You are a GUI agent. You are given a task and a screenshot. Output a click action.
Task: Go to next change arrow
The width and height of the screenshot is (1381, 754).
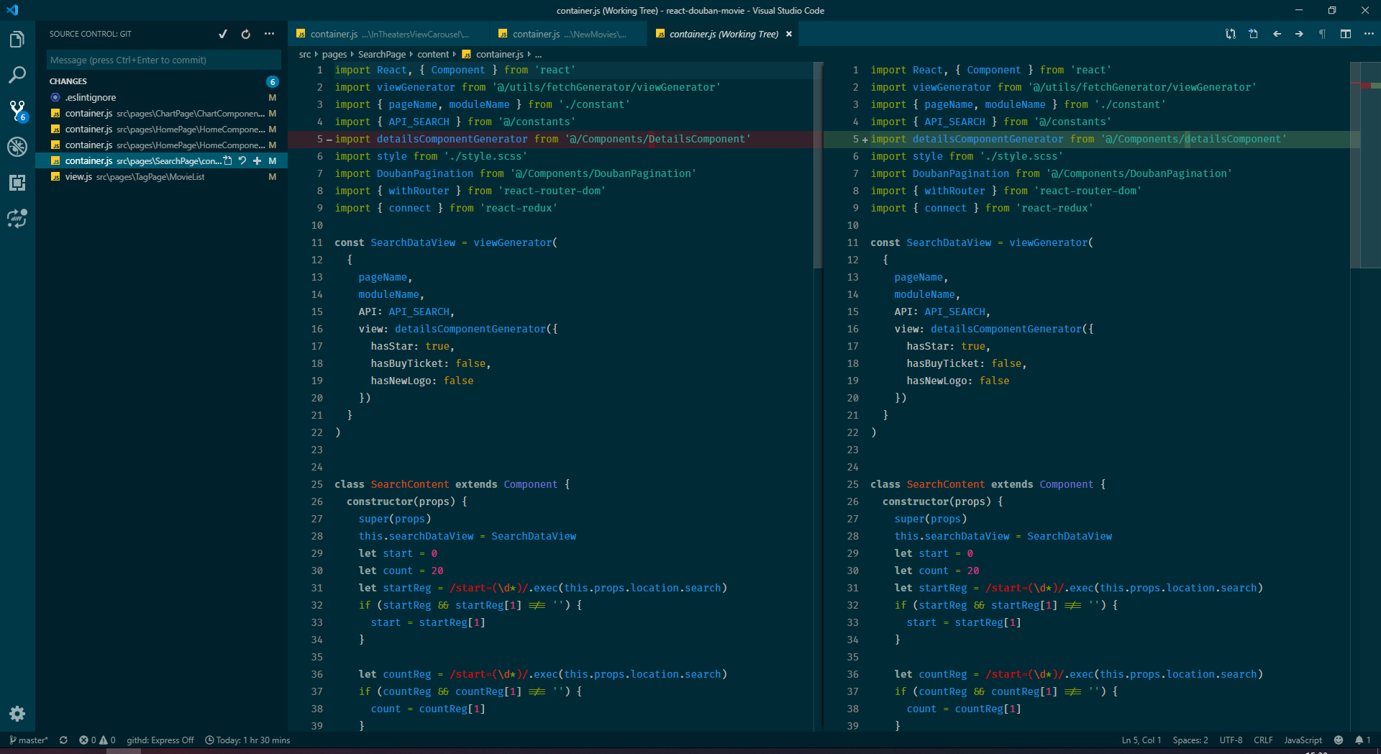point(1299,34)
